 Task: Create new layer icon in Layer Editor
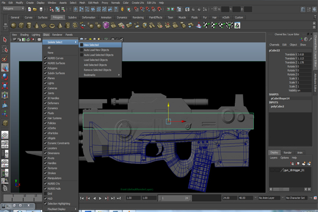point(303,164)
